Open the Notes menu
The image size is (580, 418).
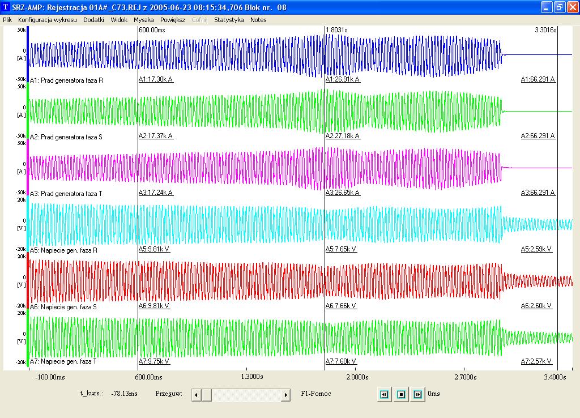point(258,20)
